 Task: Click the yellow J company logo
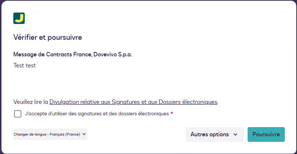tap(19, 18)
